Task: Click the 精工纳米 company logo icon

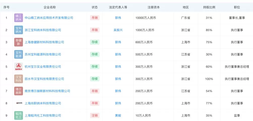Action: [19, 18]
